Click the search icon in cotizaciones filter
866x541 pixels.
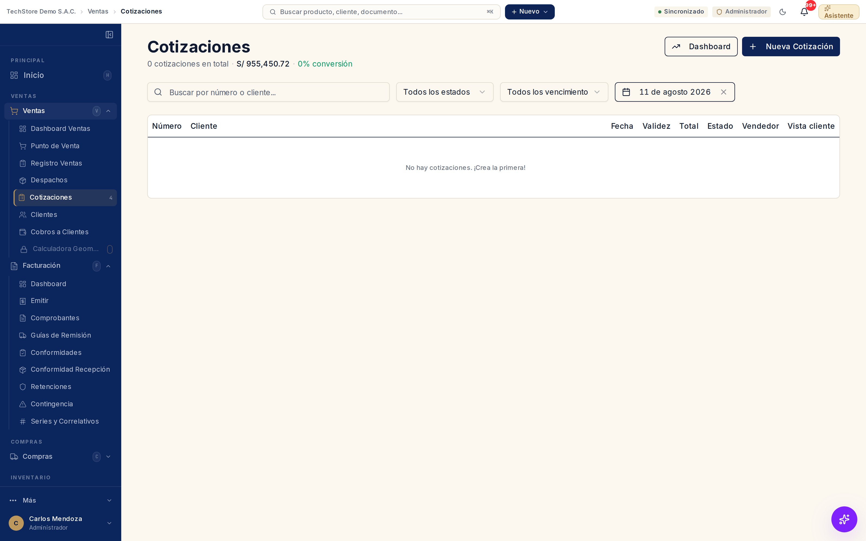point(158,92)
